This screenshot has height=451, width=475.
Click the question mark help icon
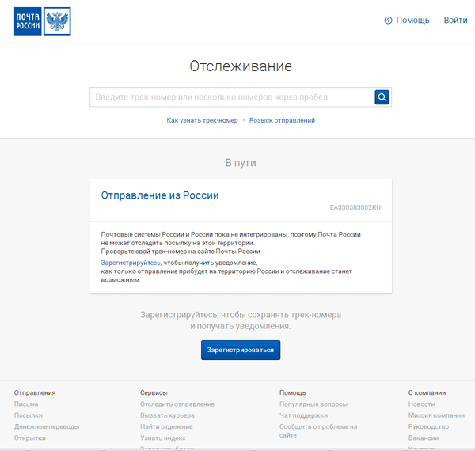tap(388, 21)
